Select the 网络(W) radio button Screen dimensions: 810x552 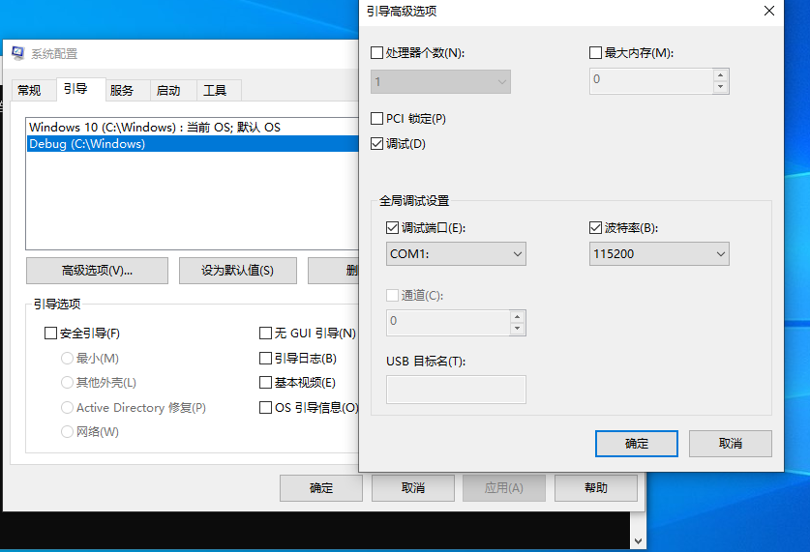(x=67, y=431)
